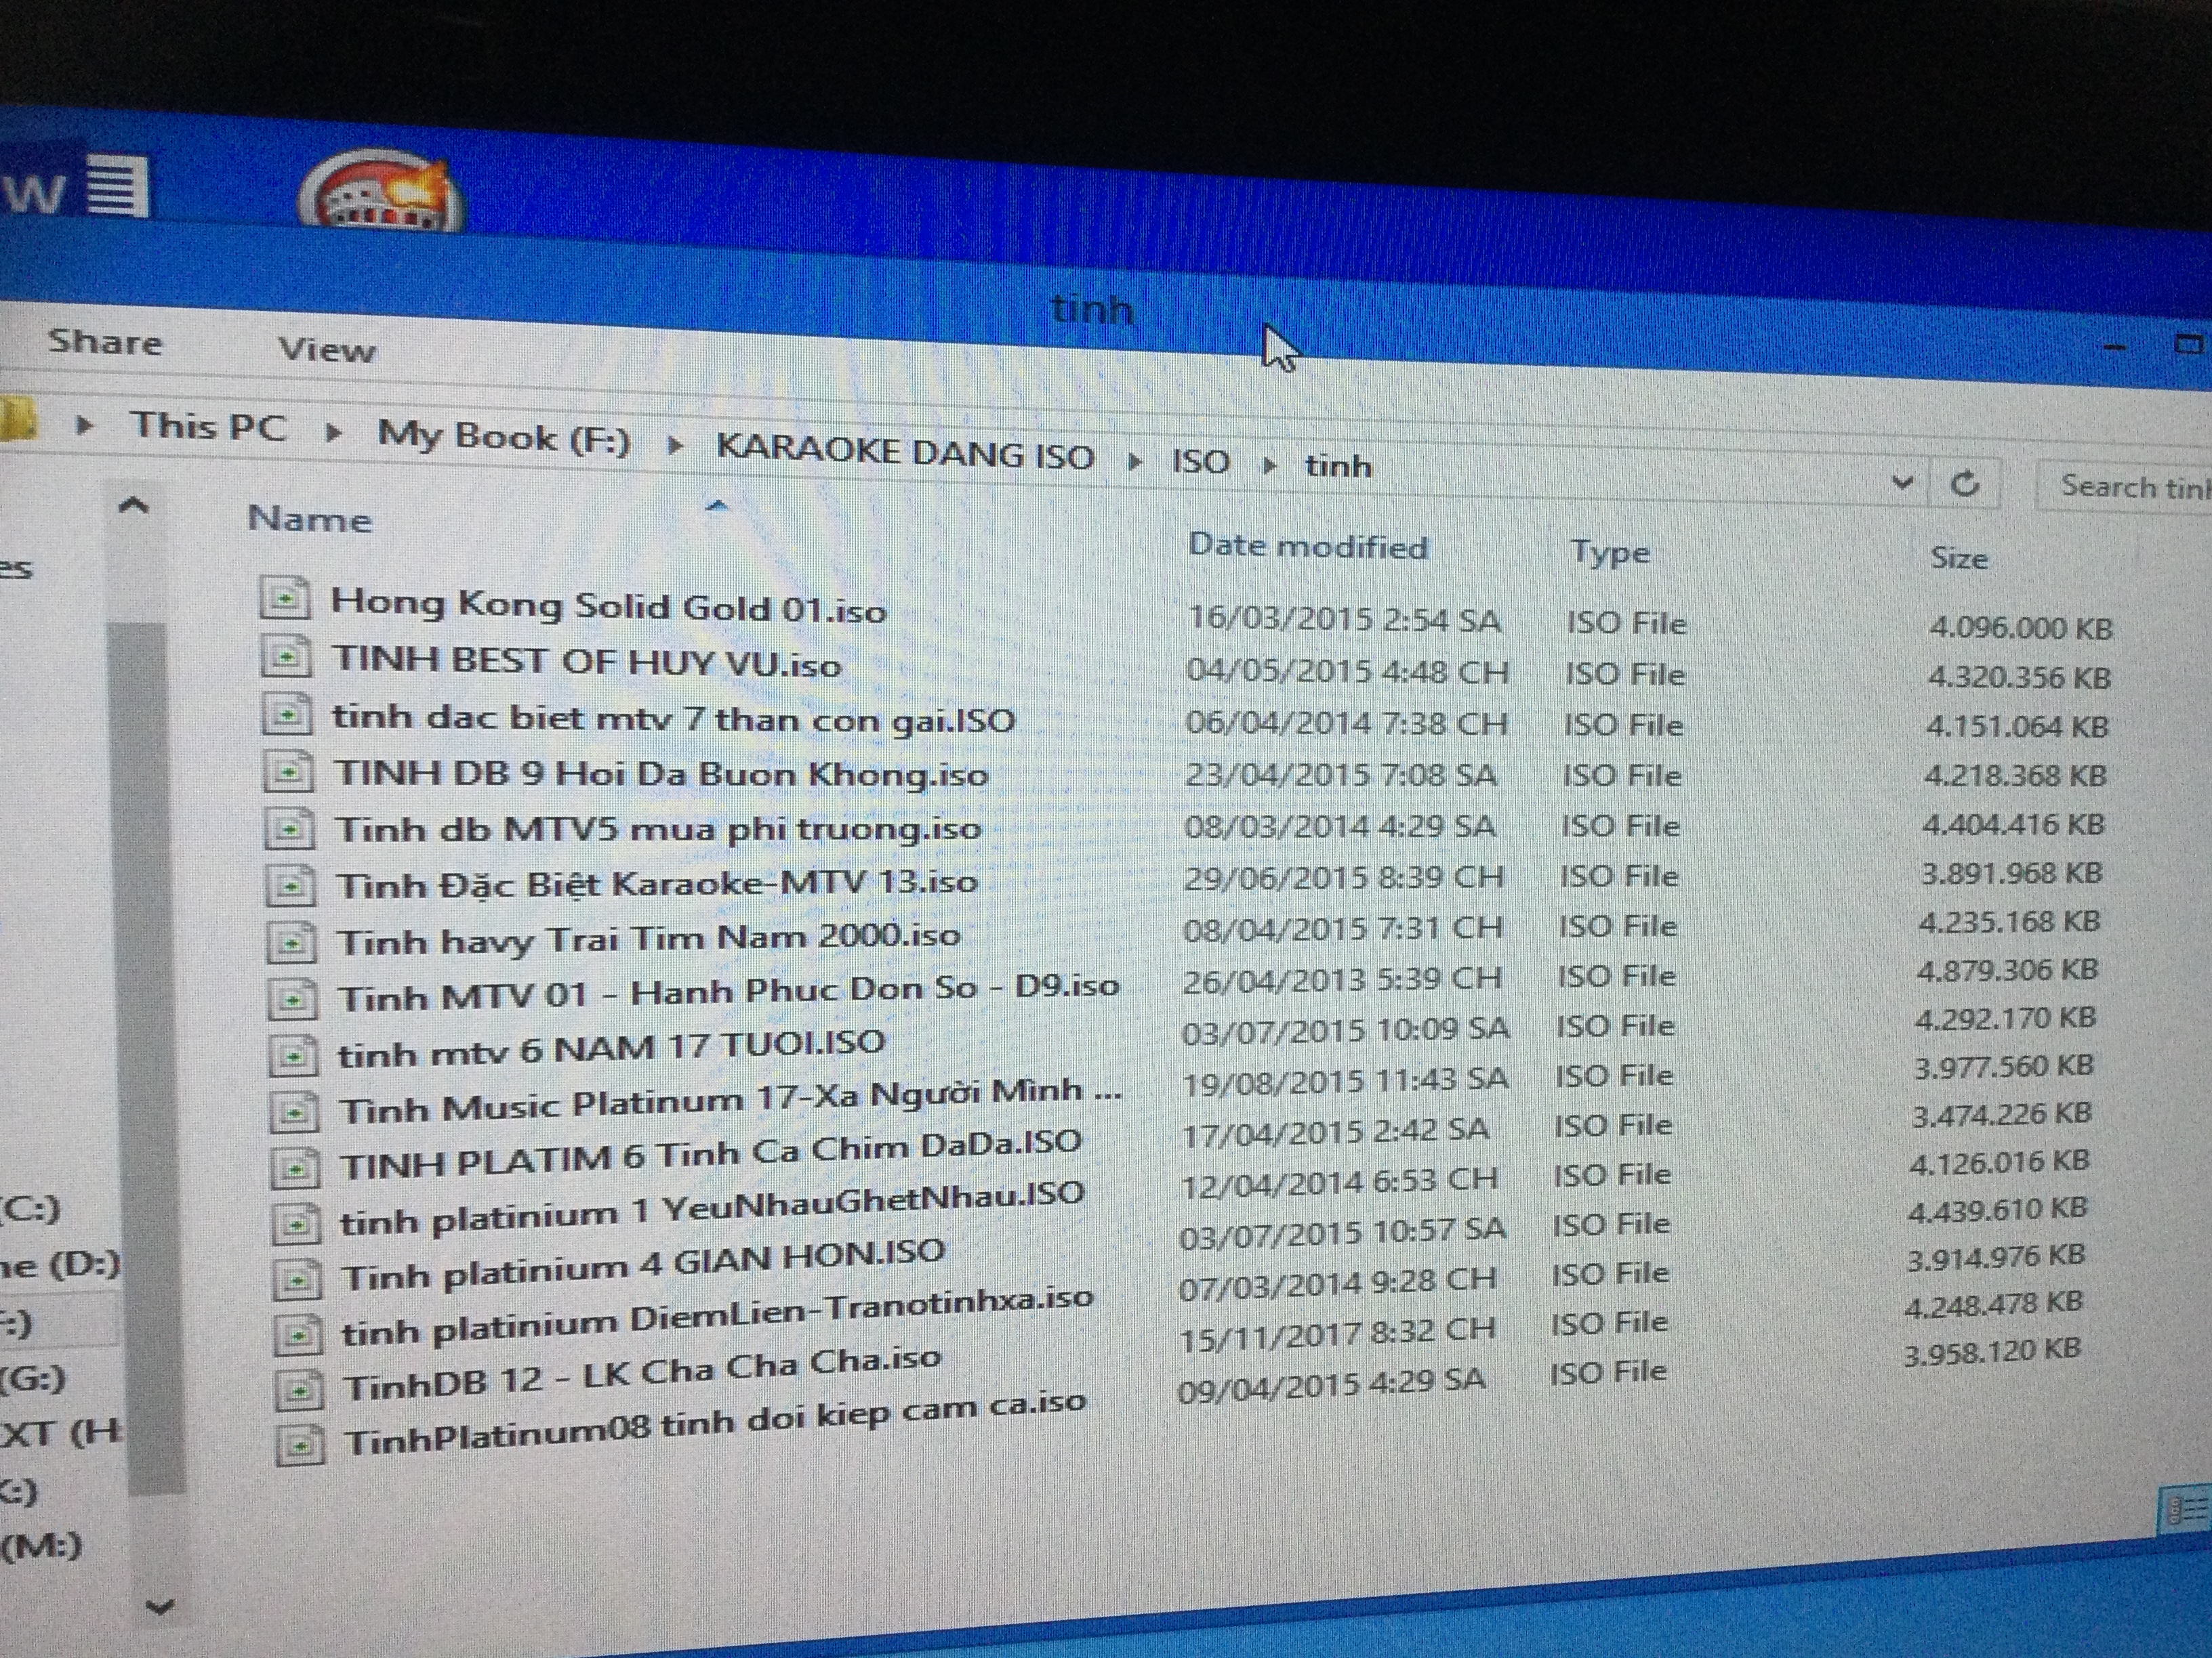Select drive (G:) in navigation pane

tap(34, 1379)
